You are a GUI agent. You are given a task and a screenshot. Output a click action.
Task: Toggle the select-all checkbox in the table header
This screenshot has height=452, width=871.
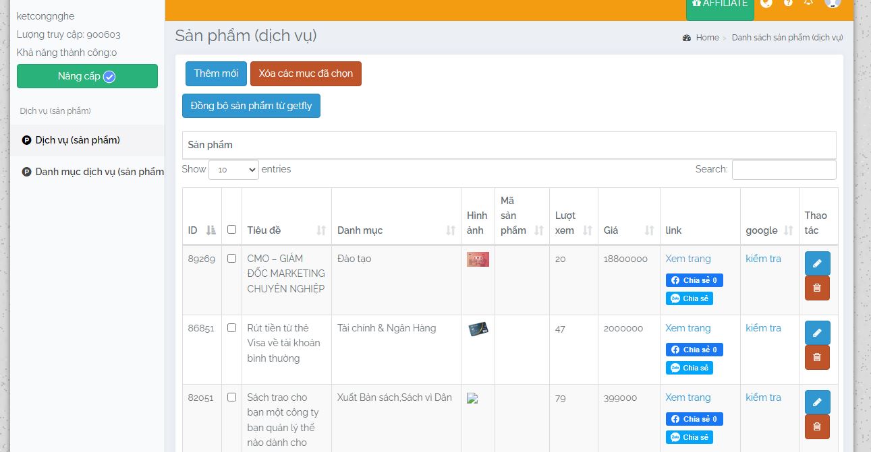(x=231, y=230)
